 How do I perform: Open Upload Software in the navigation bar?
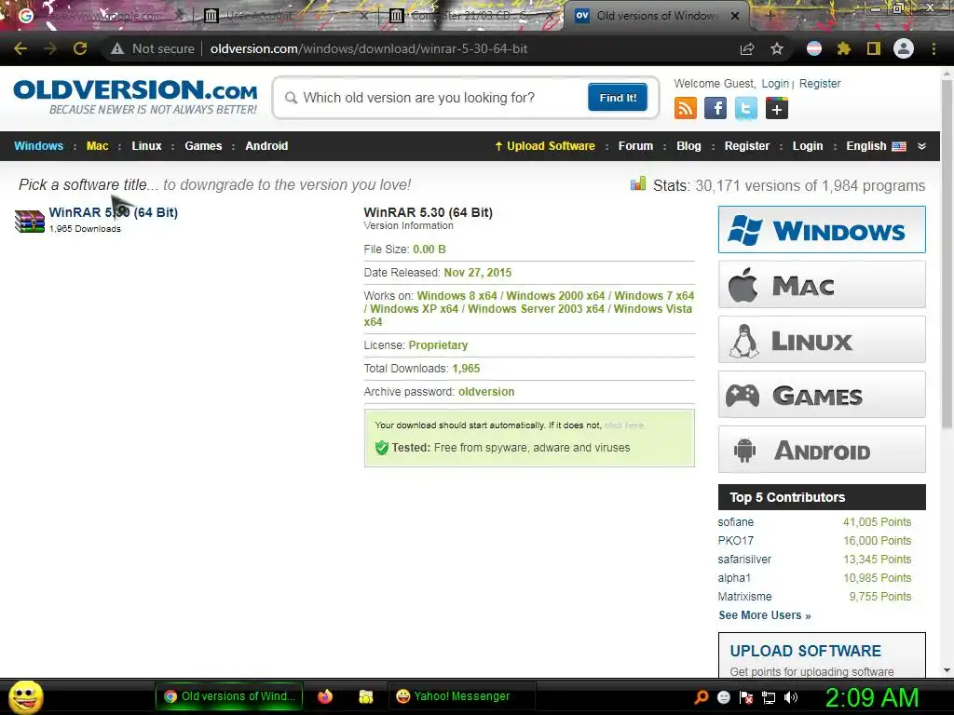[544, 146]
